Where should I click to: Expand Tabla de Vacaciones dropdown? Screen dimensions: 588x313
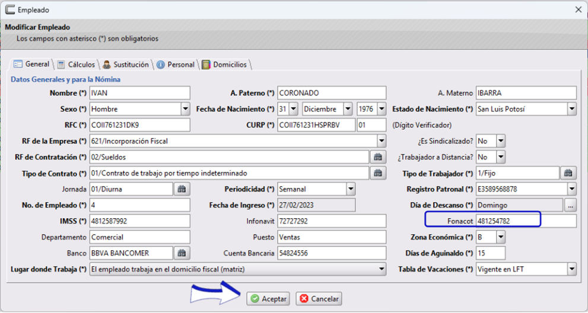[572, 269]
